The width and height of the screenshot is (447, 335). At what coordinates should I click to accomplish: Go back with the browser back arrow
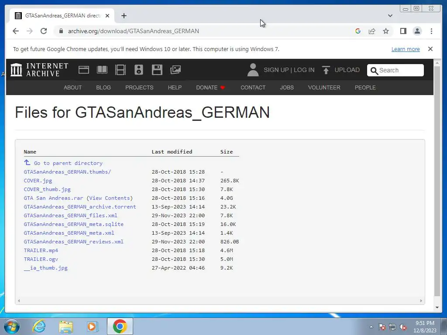16,31
